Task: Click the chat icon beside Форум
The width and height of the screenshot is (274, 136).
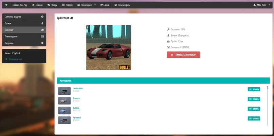Action: [x=49, y=5]
